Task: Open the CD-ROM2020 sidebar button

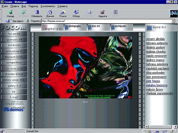Action: [x=14, y=68]
